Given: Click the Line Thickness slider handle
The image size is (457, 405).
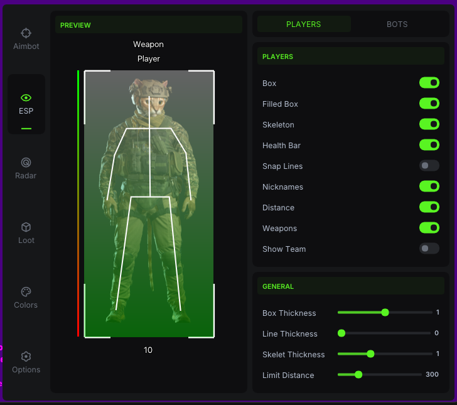Looking at the screenshot, I should [341, 333].
